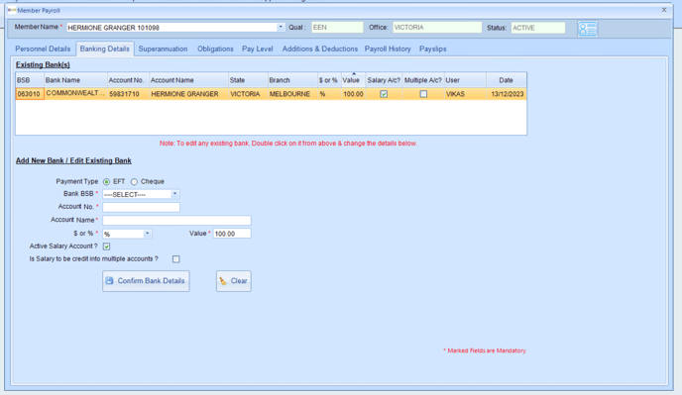
Task: Click the Member Payroll window icon
Action: click(12, 10)
